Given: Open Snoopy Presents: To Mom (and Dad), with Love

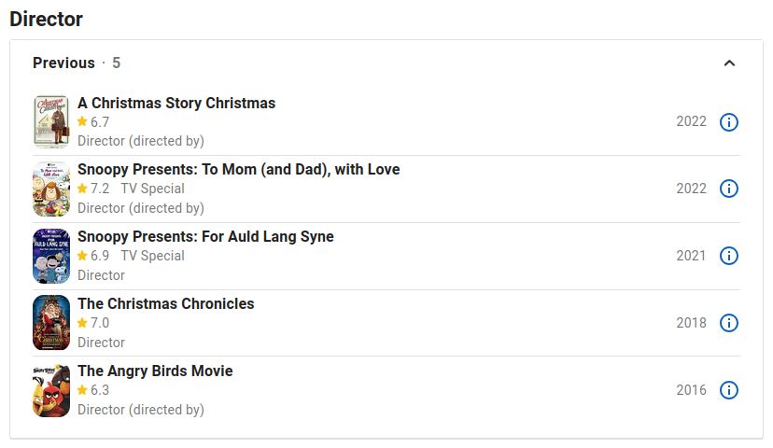Looking at the screenshot, I should [239, 170].
